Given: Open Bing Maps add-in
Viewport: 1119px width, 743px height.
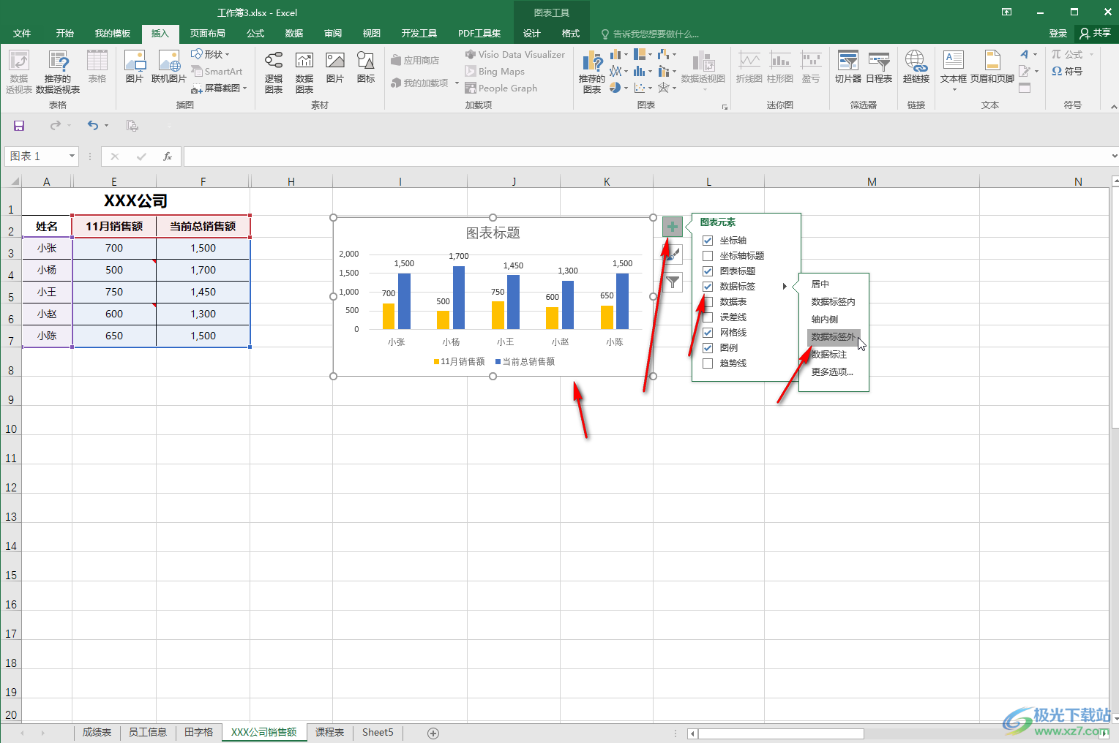Looking at the screenshot, I should [495, 71].
